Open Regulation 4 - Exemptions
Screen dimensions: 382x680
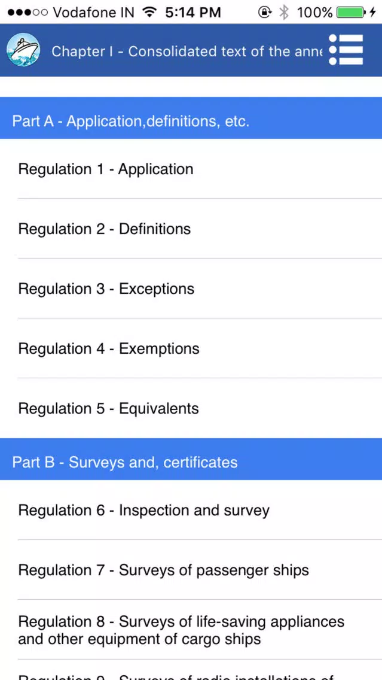click(191, 348)
